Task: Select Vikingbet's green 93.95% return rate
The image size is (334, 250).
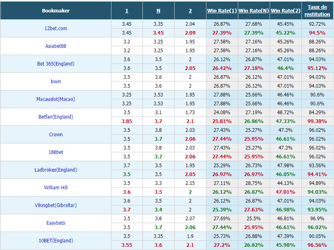Action: [x=318, y=209]
